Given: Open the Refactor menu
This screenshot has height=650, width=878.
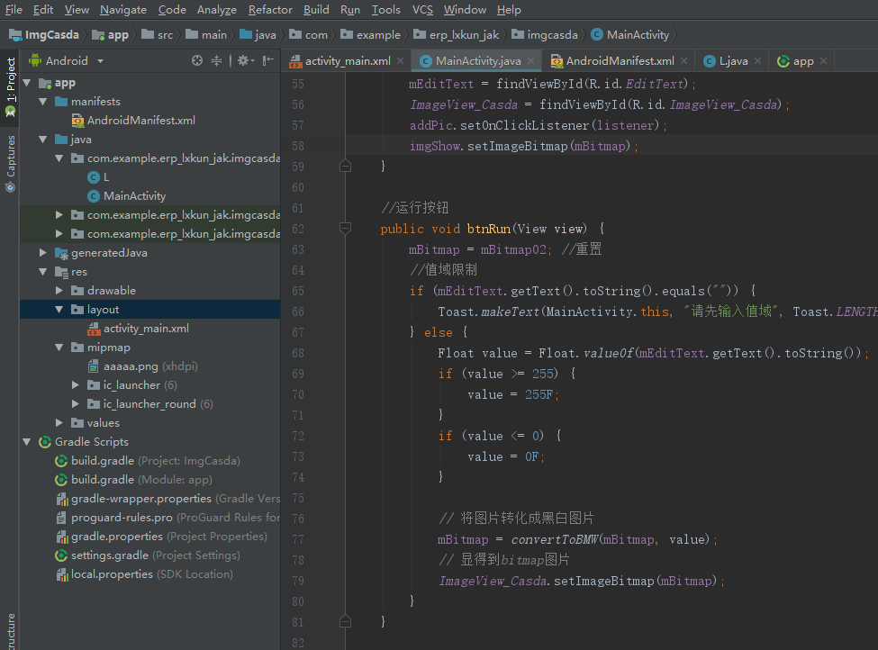Looking at the screenshot, I should (270, 10).
